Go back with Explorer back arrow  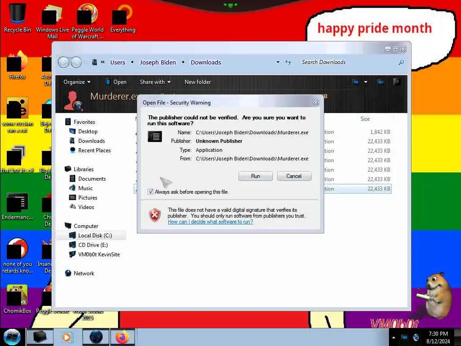point(63,62)
